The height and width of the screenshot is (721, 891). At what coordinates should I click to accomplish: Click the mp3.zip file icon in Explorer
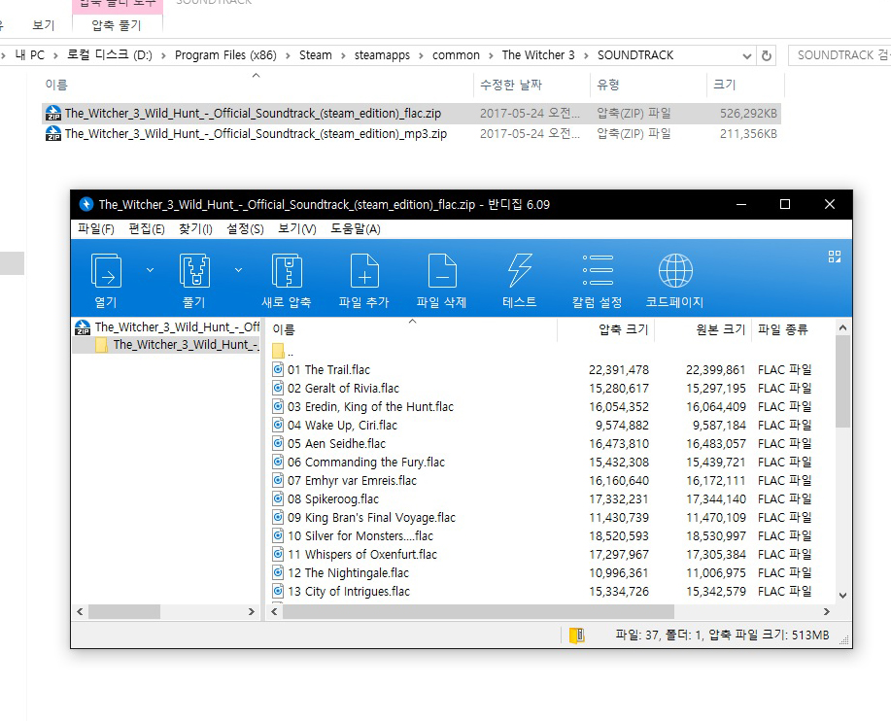click(x=52, y=133)
